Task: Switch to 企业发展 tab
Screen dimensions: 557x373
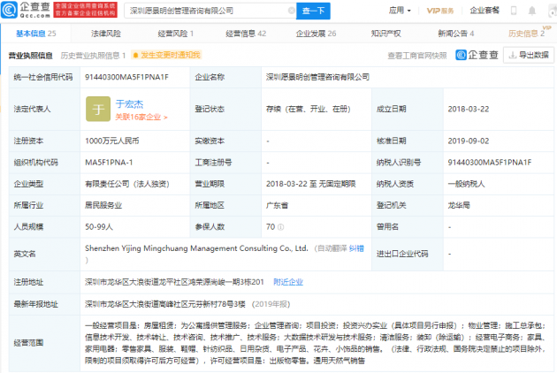Action: click(317, 34)
